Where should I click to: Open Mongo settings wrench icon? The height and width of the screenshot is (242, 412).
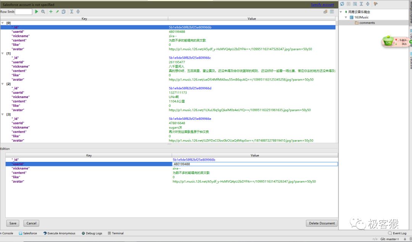[x=375, y=4]
